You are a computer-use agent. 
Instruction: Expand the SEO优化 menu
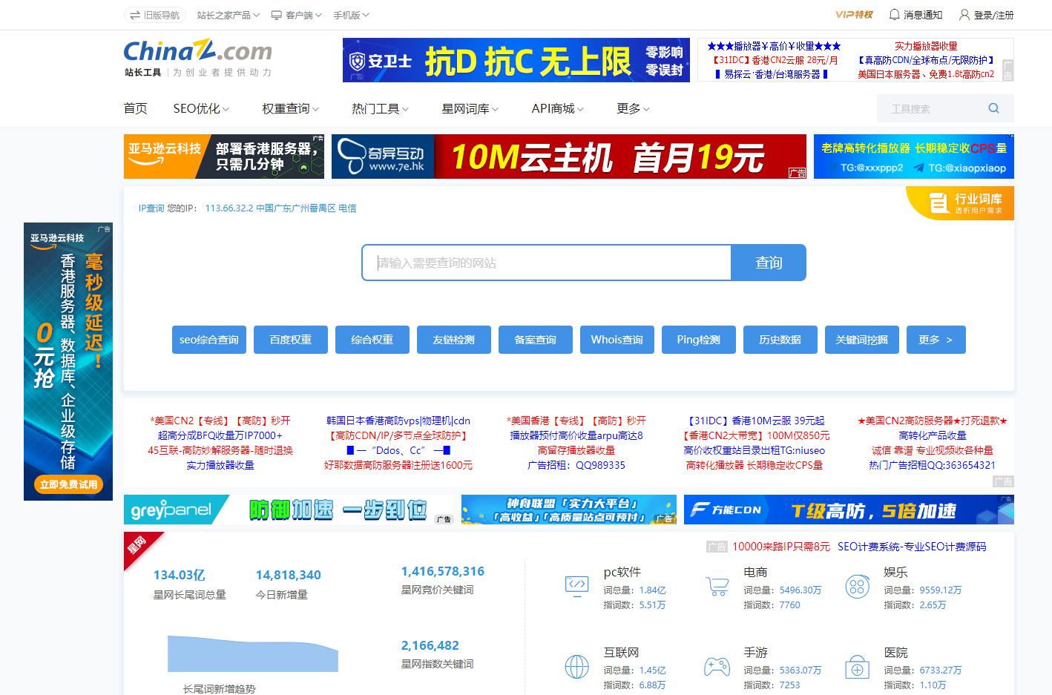click(x=201, y=109)
